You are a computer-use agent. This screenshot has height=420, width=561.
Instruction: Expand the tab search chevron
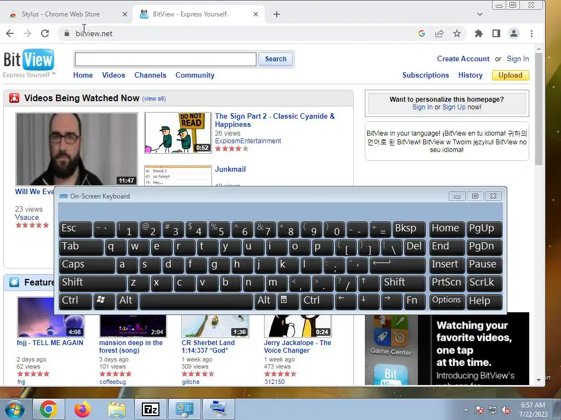click(x=480, y=14)
